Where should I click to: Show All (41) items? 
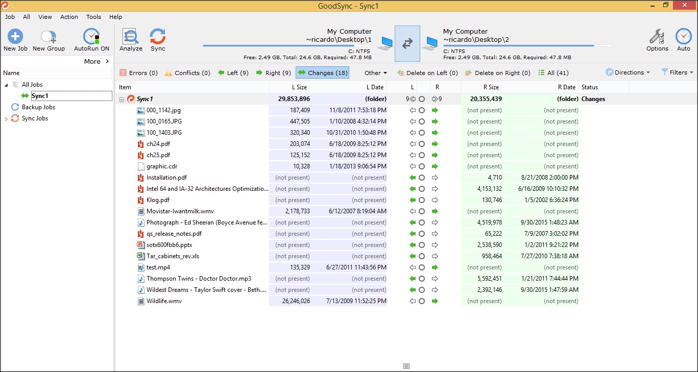[x=553, y=73]
